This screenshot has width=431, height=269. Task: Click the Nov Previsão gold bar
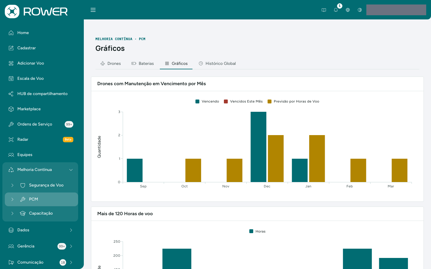pos(234,170)
